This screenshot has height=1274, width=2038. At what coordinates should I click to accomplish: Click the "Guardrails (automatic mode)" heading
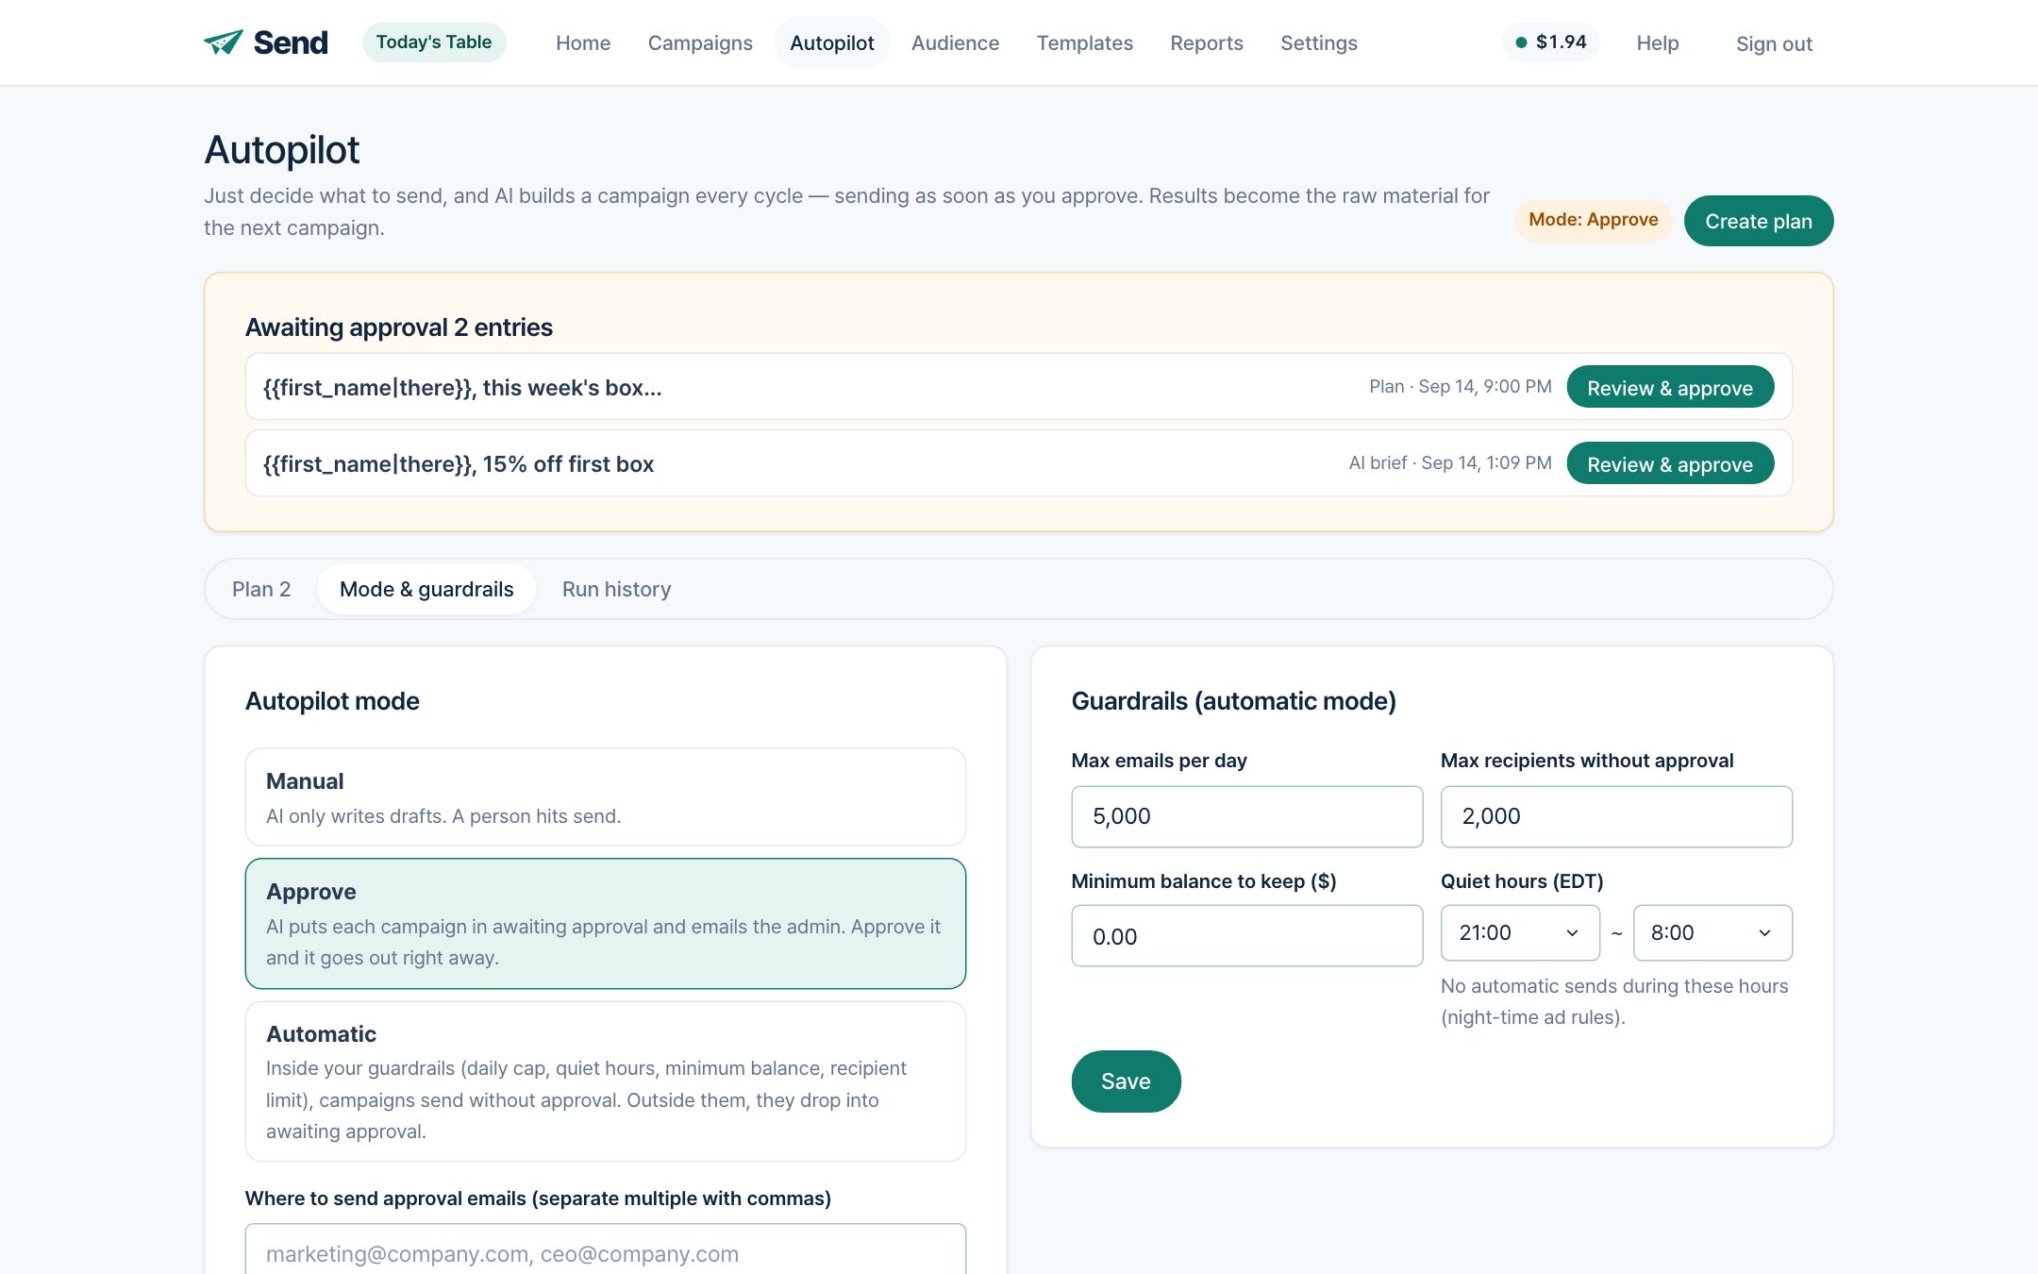(1233, 701)
